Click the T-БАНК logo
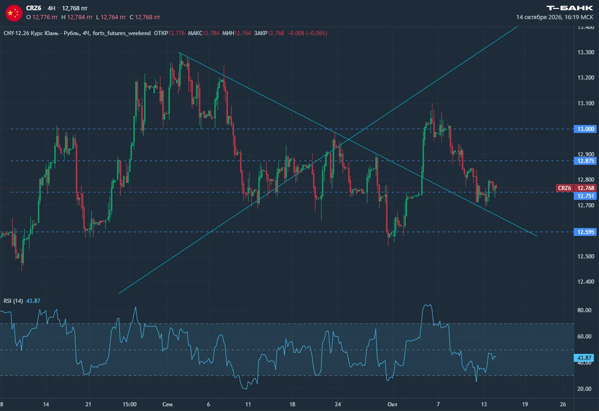The image size is (599, 411). pyautogui.click(x=570, y=8)
